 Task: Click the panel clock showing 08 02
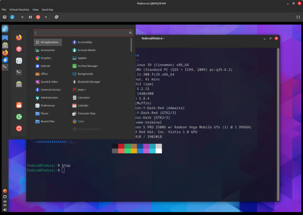point(5,203)
